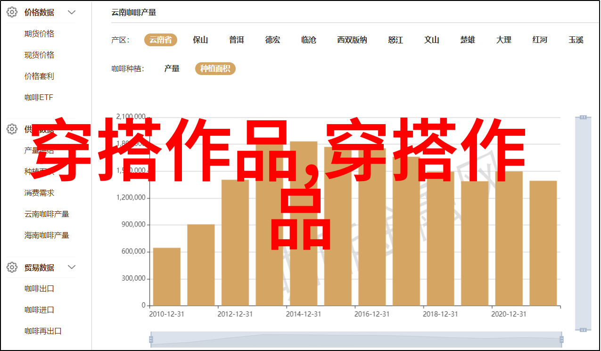601x351 pixels.
Task: Go to 云南咖啡产量 page
Action: pos(47,214)
